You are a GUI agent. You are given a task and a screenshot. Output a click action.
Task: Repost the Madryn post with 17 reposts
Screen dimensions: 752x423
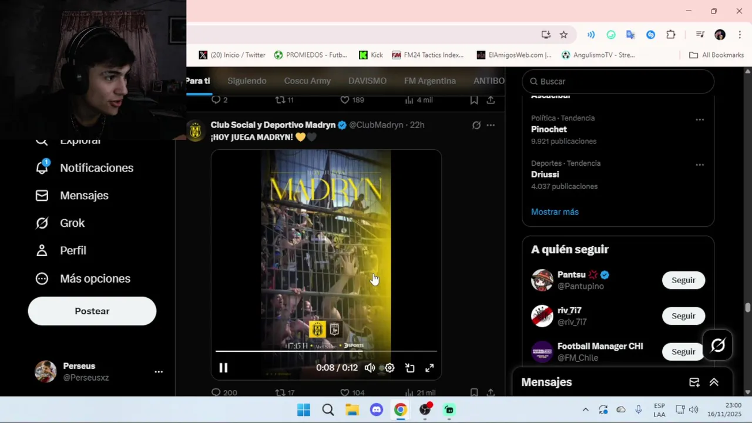click(285, 392)
